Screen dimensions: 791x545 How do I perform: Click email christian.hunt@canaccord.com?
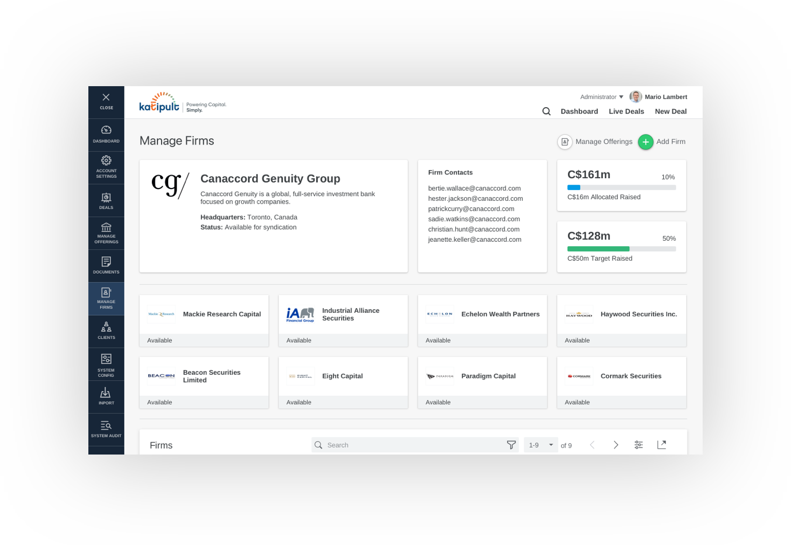click(474, 229)
